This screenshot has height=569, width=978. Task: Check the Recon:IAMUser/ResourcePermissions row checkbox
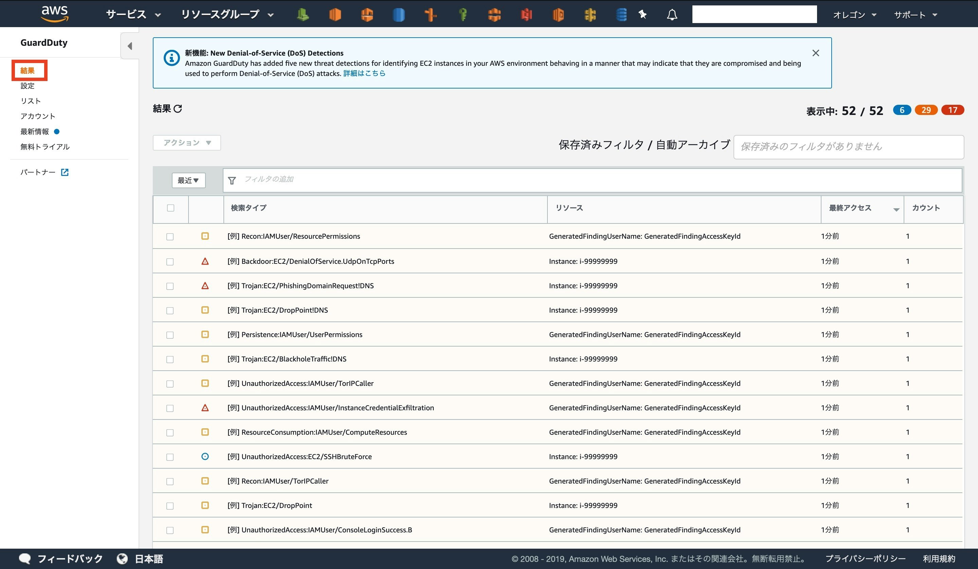[x=170, y=237]
